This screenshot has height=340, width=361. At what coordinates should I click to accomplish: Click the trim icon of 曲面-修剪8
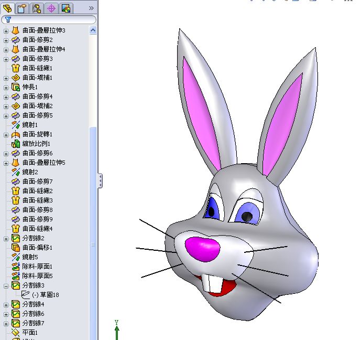pos(16,210)
